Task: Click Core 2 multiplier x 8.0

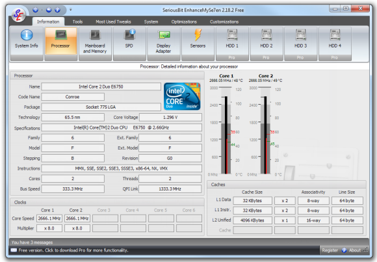Action: [x=77, y=228]
